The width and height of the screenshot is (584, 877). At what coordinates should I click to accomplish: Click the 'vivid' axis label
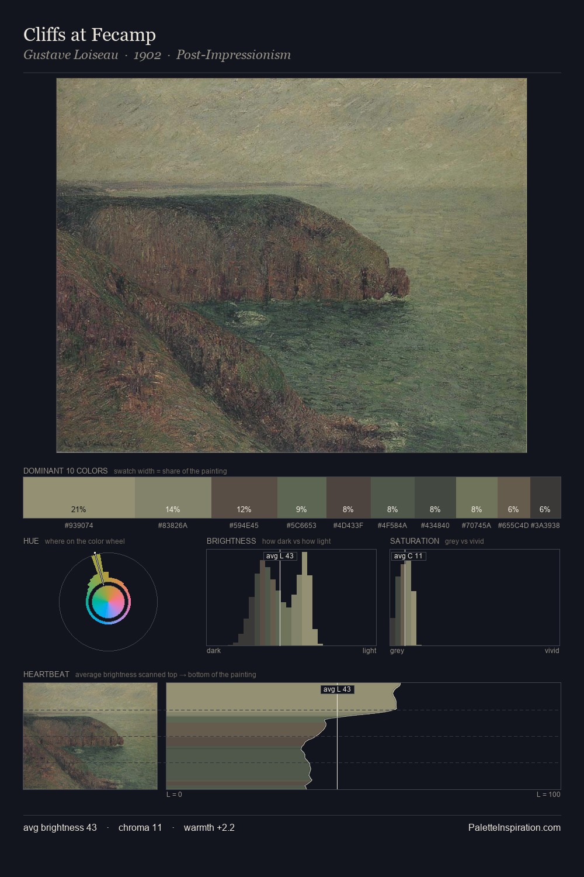click(x=552, y=651)
